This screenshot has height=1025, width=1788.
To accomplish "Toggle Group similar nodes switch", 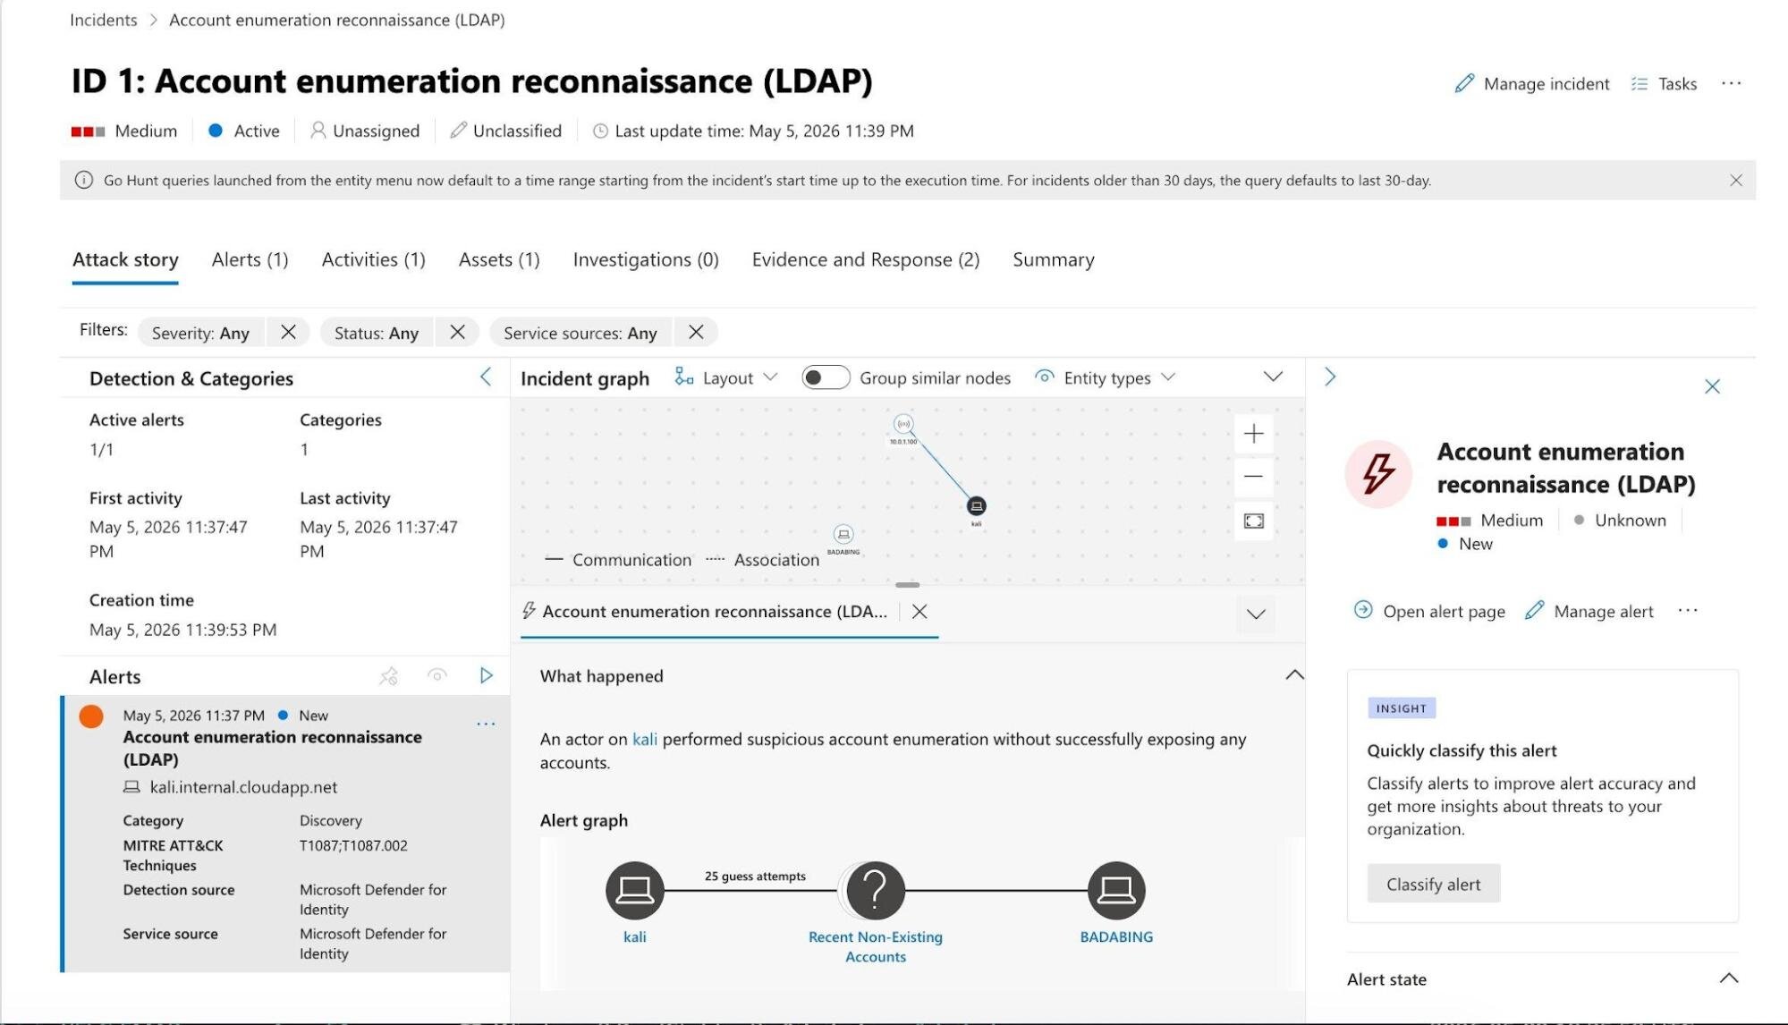I will coord(825,377).
